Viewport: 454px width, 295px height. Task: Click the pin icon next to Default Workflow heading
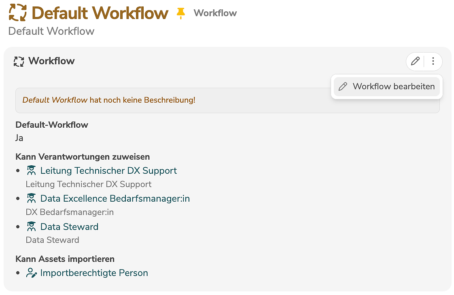pos(181,13)
